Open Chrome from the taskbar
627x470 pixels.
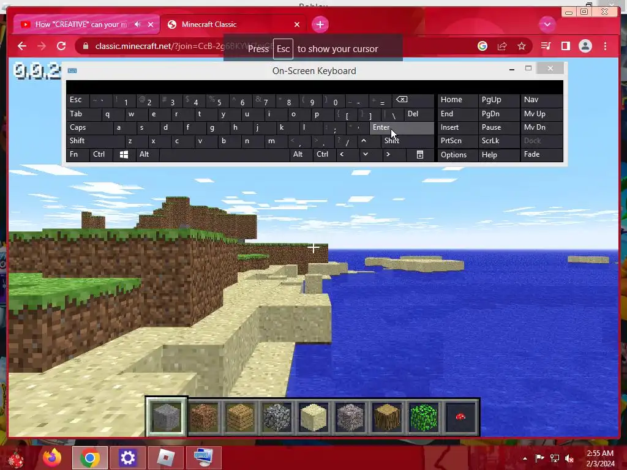pyautogui.click(x=89, y=458)
